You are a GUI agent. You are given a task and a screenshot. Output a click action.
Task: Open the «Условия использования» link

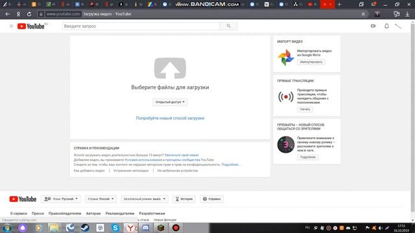point(143,160)
